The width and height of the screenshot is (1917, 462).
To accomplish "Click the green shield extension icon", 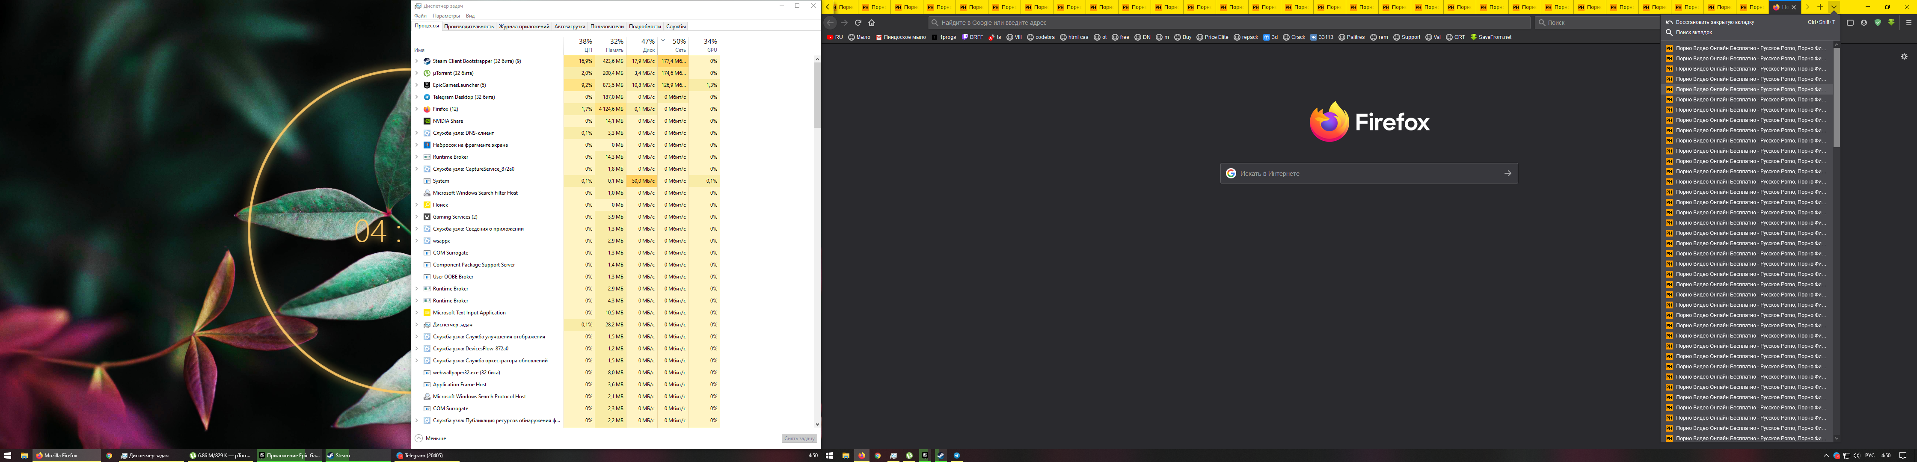I will click(x=1878, y=23).
